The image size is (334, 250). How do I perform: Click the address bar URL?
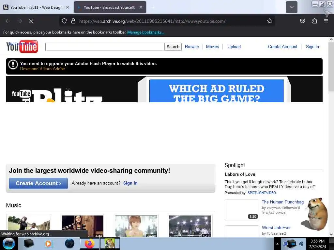pos(152,21)
